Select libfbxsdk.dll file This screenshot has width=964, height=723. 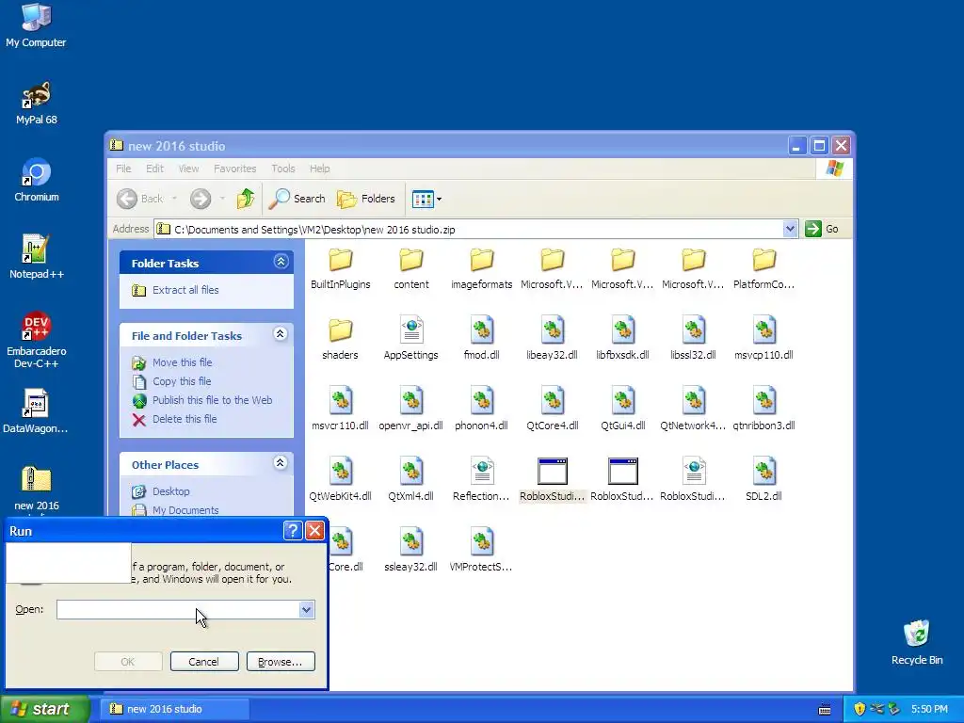623,339
